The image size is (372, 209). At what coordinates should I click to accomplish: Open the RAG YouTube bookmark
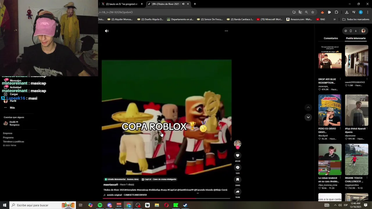pos(321,19)
